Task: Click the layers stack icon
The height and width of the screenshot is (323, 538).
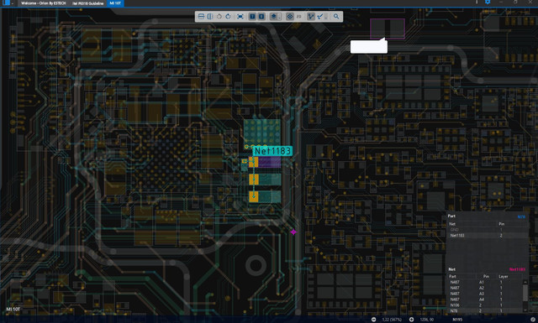Action: coord(273,17)
